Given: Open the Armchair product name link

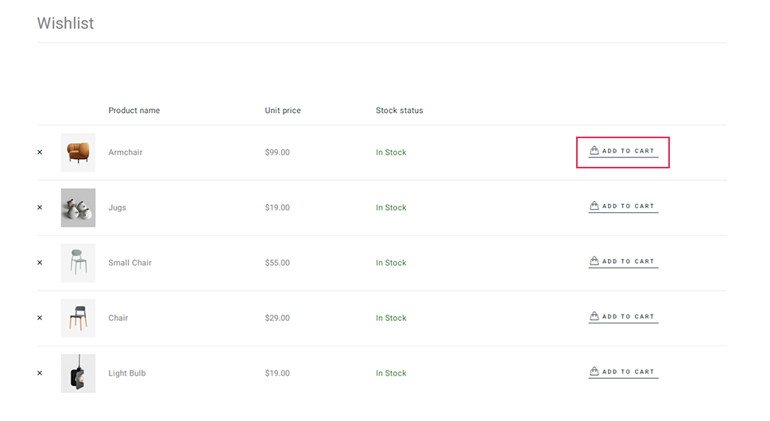Looking at the screenshot, I should click(126, 153).
